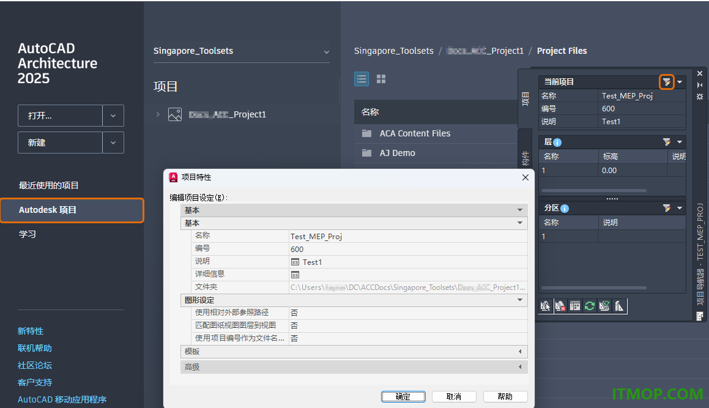Click the 确定 button
This screenshot has width=709, height=408.
(x=403, y=397)
